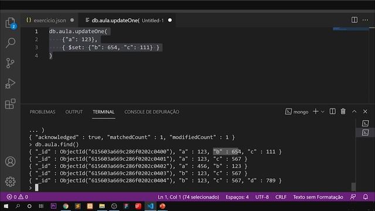Click the minimap in the editor
This screenshot has height=211, width=375.
coord(350,29)
